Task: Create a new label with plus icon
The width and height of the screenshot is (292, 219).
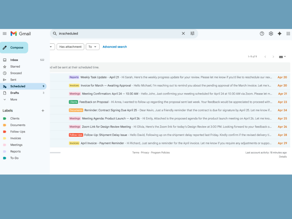Action: (43, 111)
